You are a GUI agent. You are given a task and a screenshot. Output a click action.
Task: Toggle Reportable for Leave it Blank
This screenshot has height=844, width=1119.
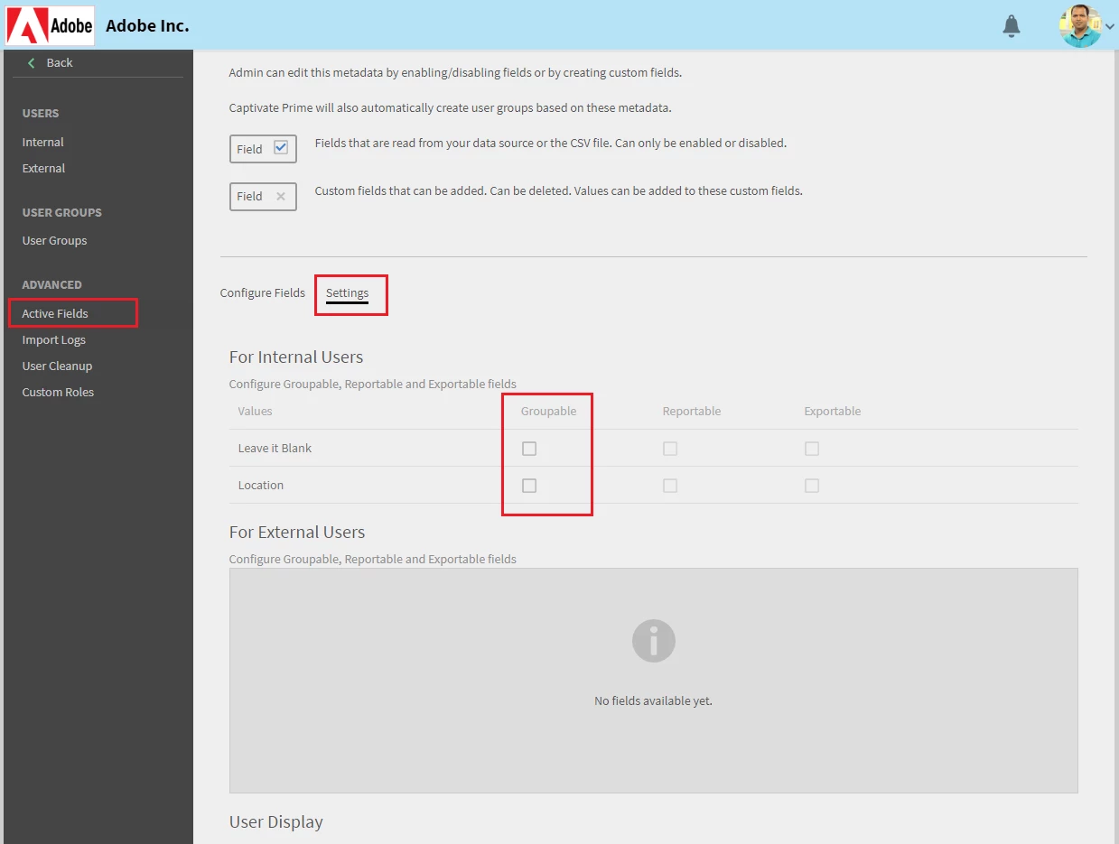(670, 449)
